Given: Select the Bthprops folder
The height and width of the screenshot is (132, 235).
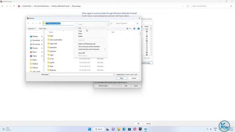Looking at the screenshot, I should 53,70.
